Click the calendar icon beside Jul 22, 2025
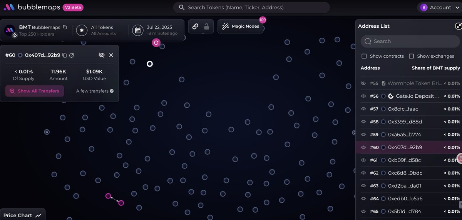Image resolution: width=462 pixels, height=220 pixels. (137, 30)
